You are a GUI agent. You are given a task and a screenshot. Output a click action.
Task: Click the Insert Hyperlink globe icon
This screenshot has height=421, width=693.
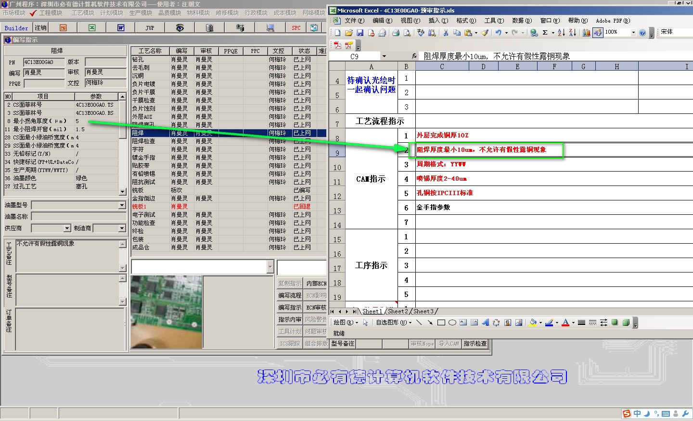(534, 33)
